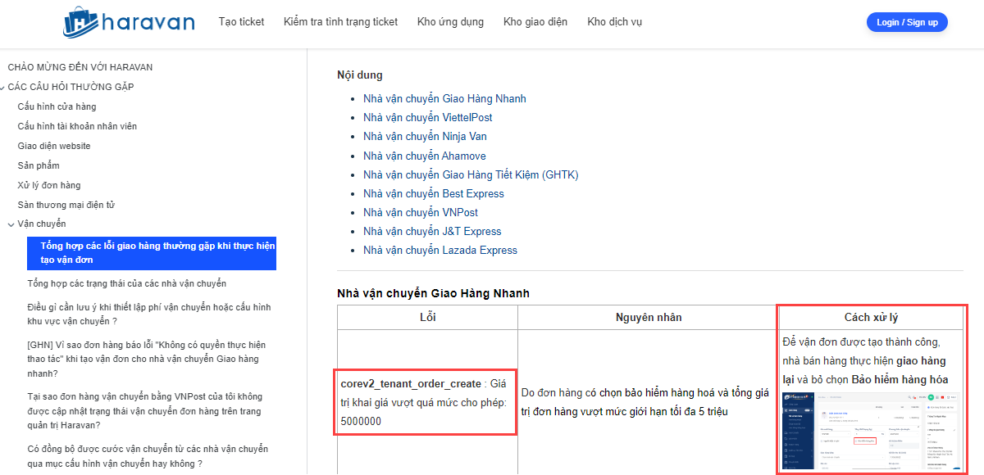This screenshot has width=984, height=475.
Task: Click the Lỗi column header
Action: coord(427,317)
